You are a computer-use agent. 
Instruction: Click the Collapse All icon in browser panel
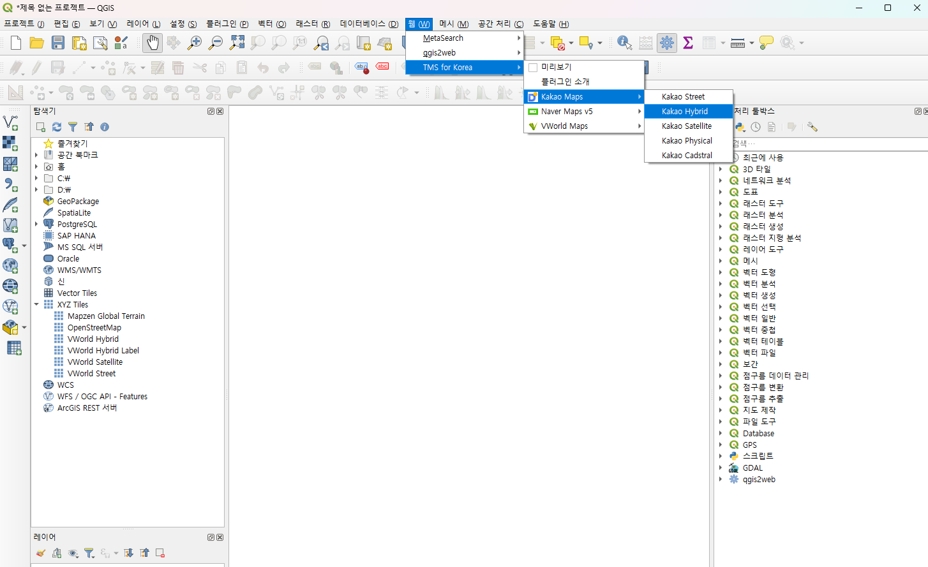[x=89, y=127]
